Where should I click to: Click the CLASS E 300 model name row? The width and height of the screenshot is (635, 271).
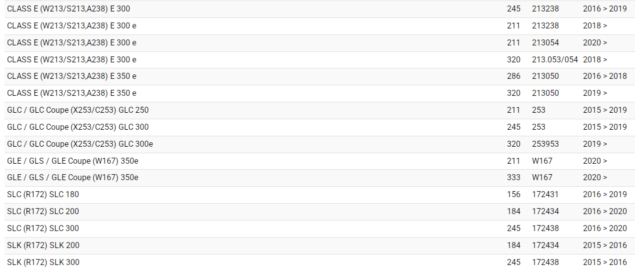(68, 9)
